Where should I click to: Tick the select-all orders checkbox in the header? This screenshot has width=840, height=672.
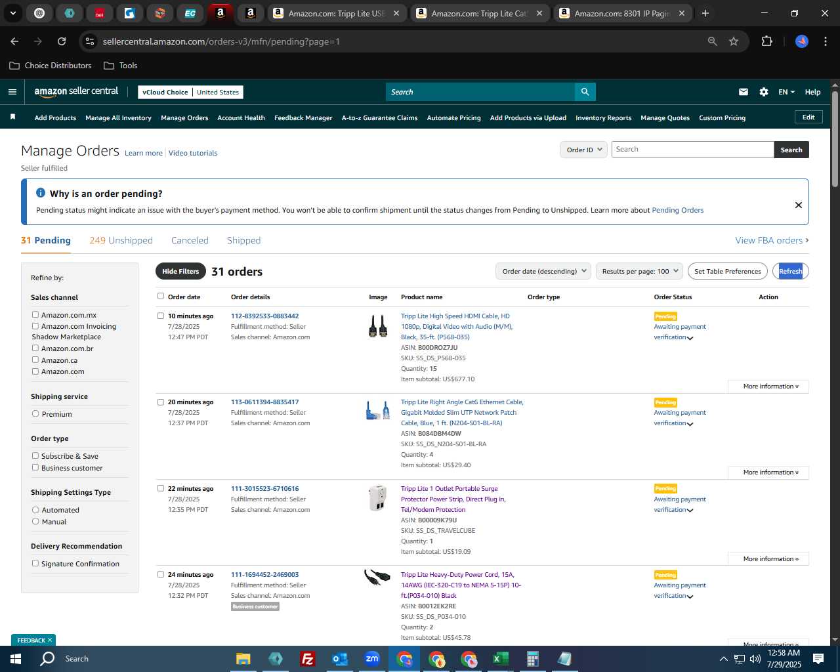coord(161,296)
